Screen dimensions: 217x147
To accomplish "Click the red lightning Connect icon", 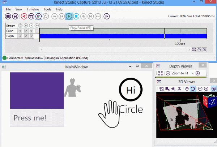I will click(24, 16).
